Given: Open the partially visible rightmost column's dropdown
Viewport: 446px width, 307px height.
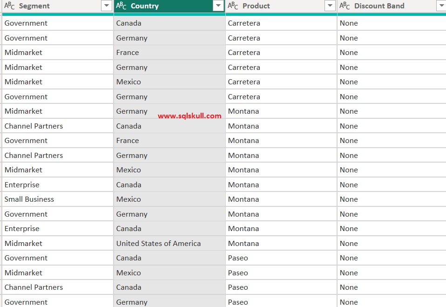Looking at the screenshot, I should point(441,6).
